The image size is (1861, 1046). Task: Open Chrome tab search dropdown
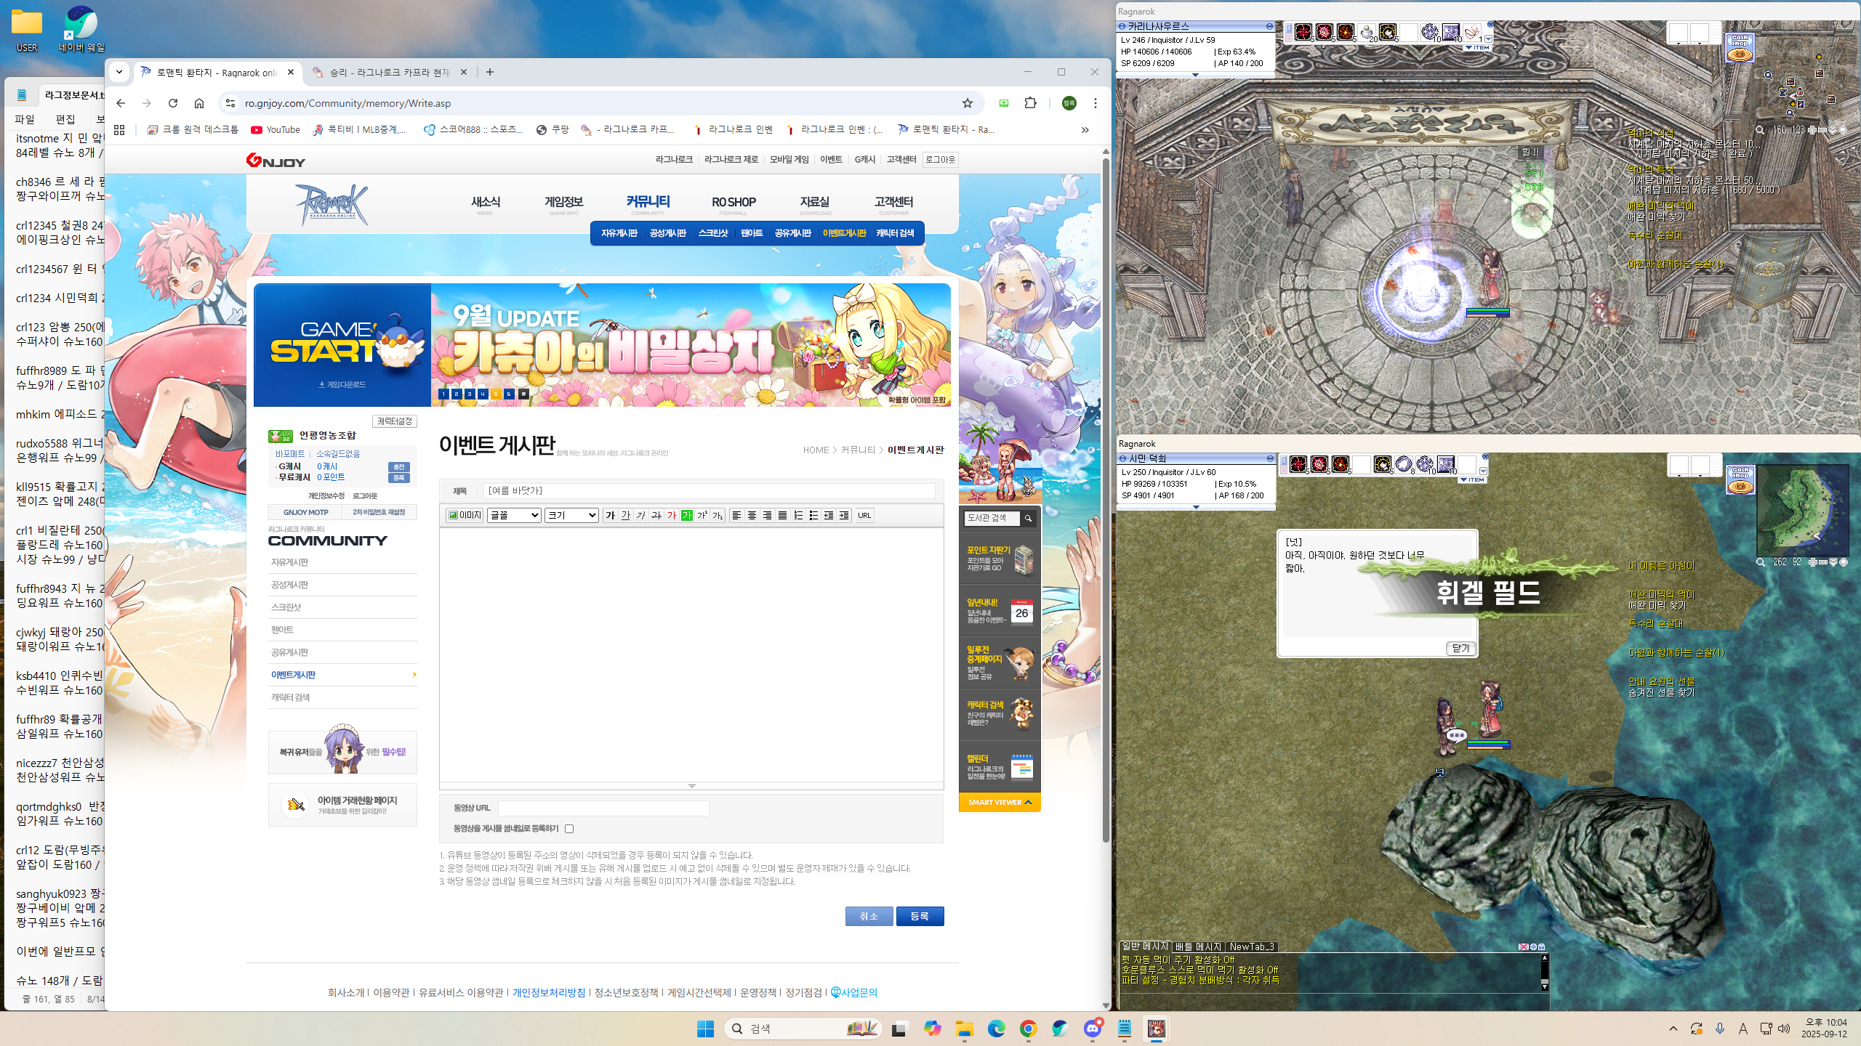119,72
